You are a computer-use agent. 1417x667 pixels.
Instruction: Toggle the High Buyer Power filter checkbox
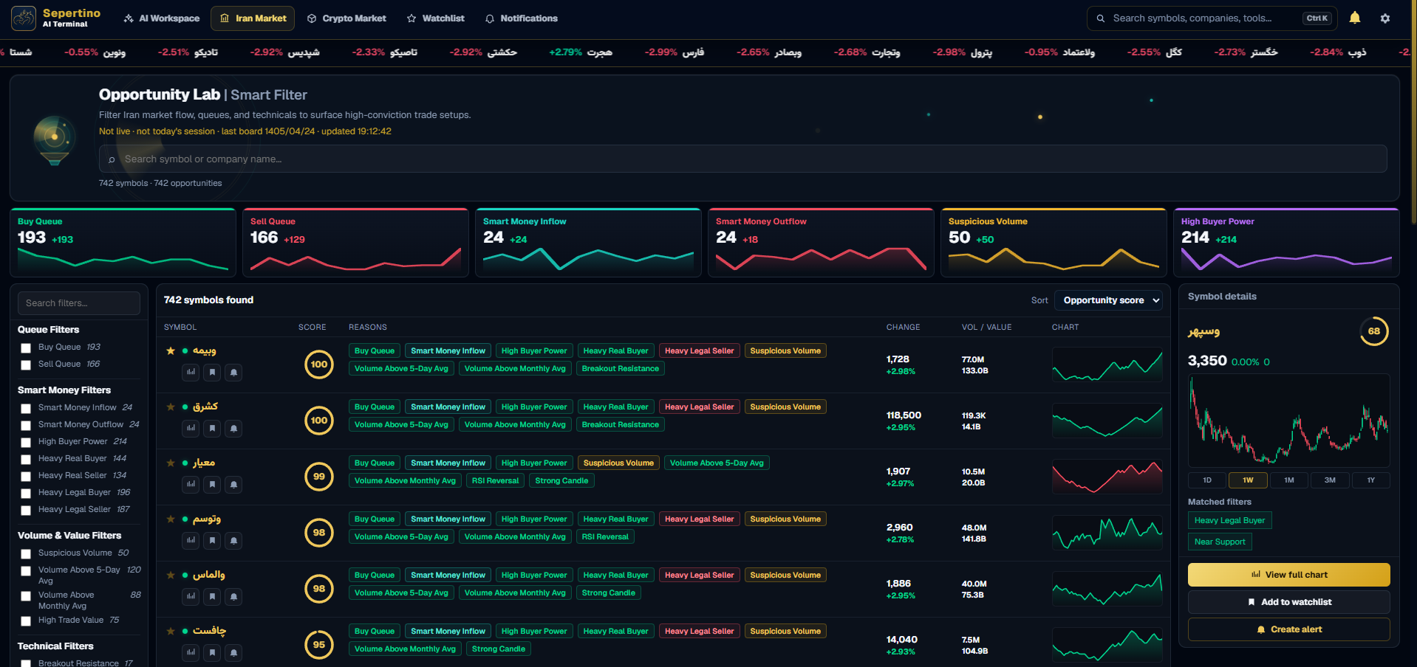26,442
